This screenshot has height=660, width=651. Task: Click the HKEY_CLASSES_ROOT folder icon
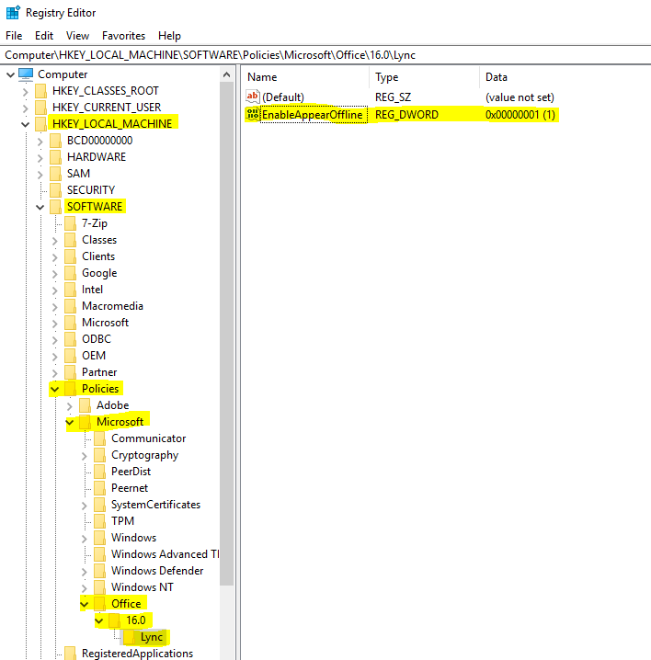[40, 91]
